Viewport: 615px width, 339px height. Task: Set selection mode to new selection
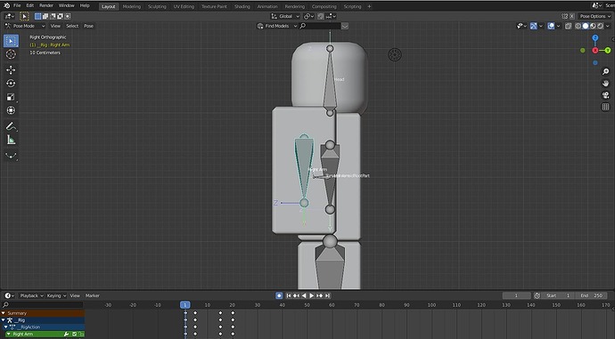37,16
